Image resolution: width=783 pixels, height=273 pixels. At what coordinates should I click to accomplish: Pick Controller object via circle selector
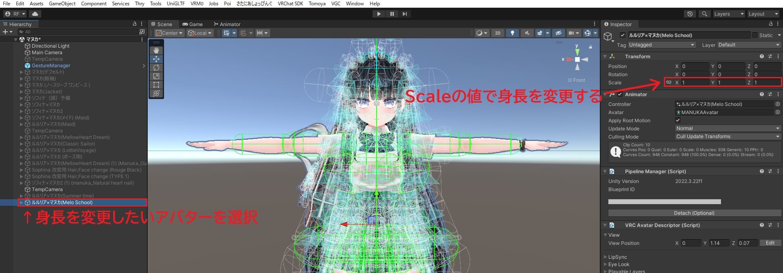tap(778, 104)
